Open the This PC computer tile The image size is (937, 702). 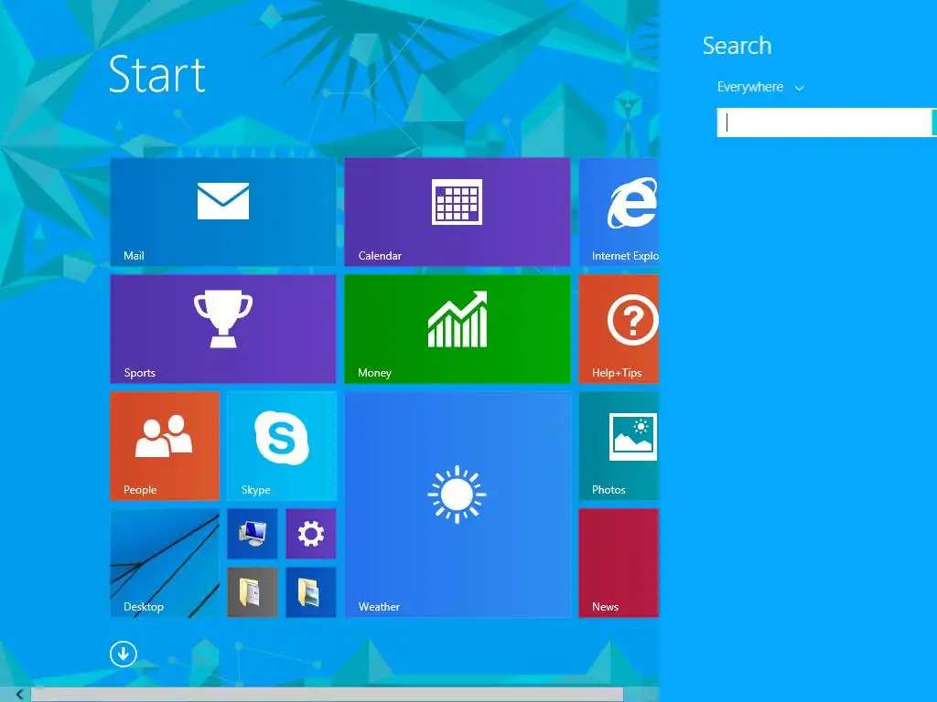[x=253, y=534]
